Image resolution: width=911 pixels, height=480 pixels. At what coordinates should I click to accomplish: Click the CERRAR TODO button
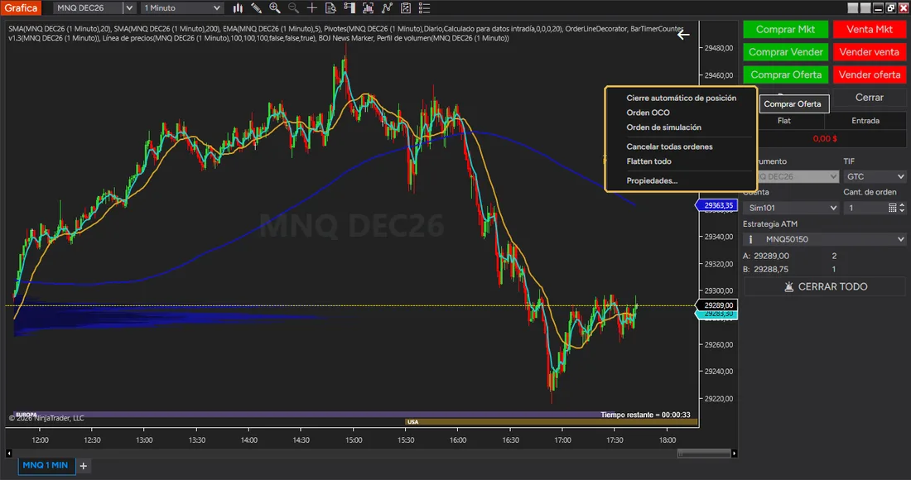click(825, 286)
